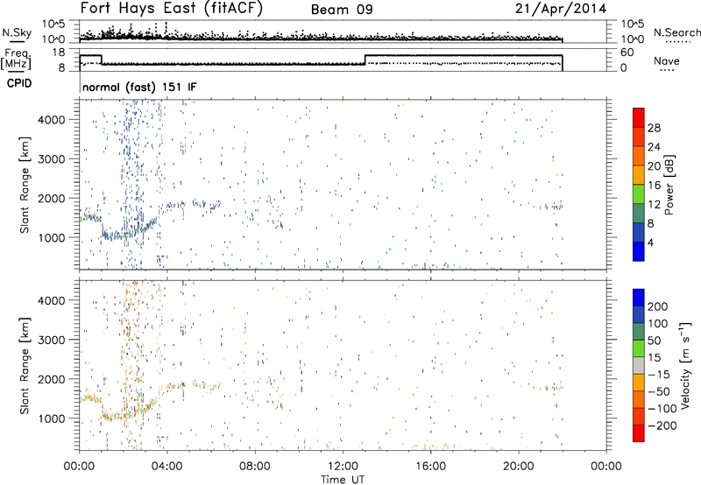The image size is (701, 485).
Task: Click the "Freq. [MHz]" axis label
Action: click(16, 59)
